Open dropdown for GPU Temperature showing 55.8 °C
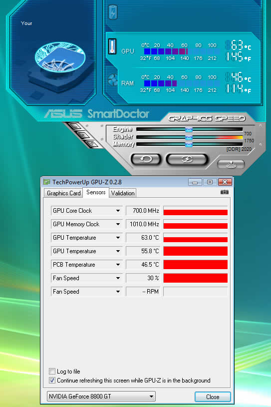Image resolution: width=271 pixels, height=407 pixels. coord(118,251)
